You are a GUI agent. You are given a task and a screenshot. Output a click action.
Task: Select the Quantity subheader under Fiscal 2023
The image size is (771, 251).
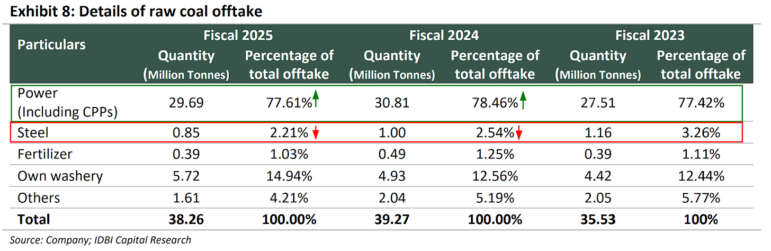(598, 65)
